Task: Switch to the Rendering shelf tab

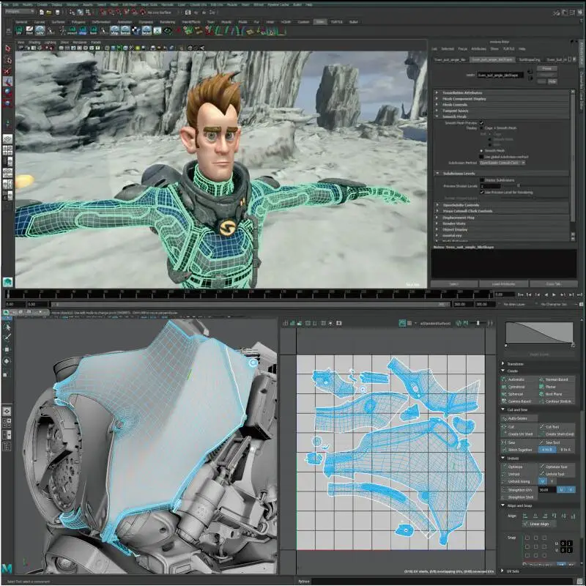Action: (168, 22)
